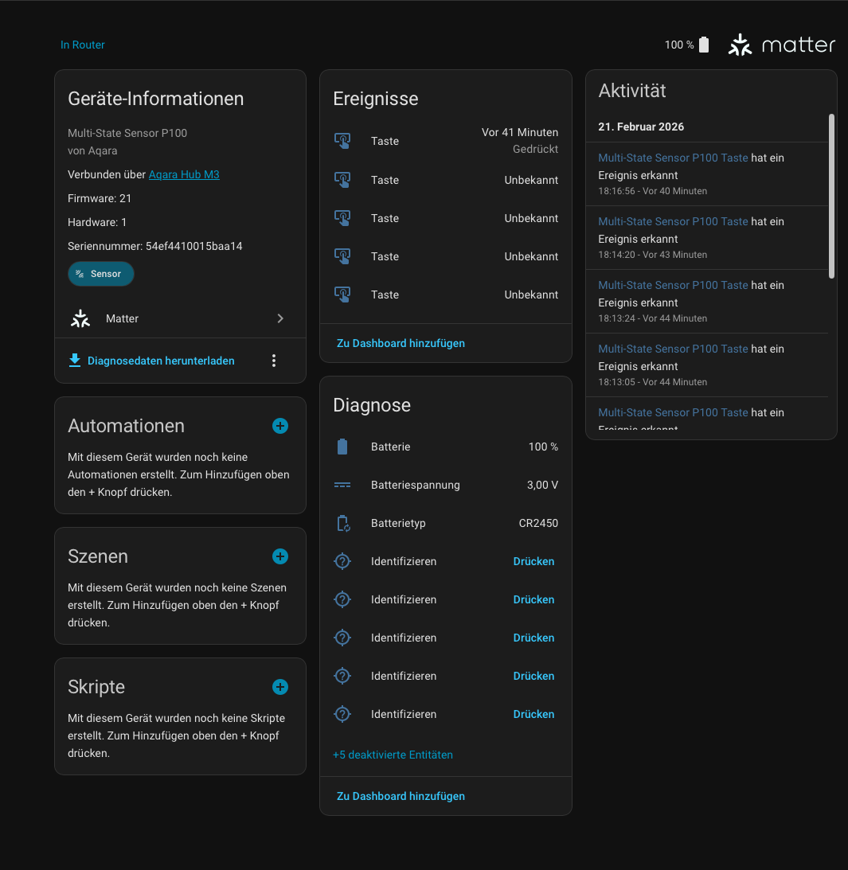
Task: Click the top battery icon beside 100 %
Action: point(704,45)
